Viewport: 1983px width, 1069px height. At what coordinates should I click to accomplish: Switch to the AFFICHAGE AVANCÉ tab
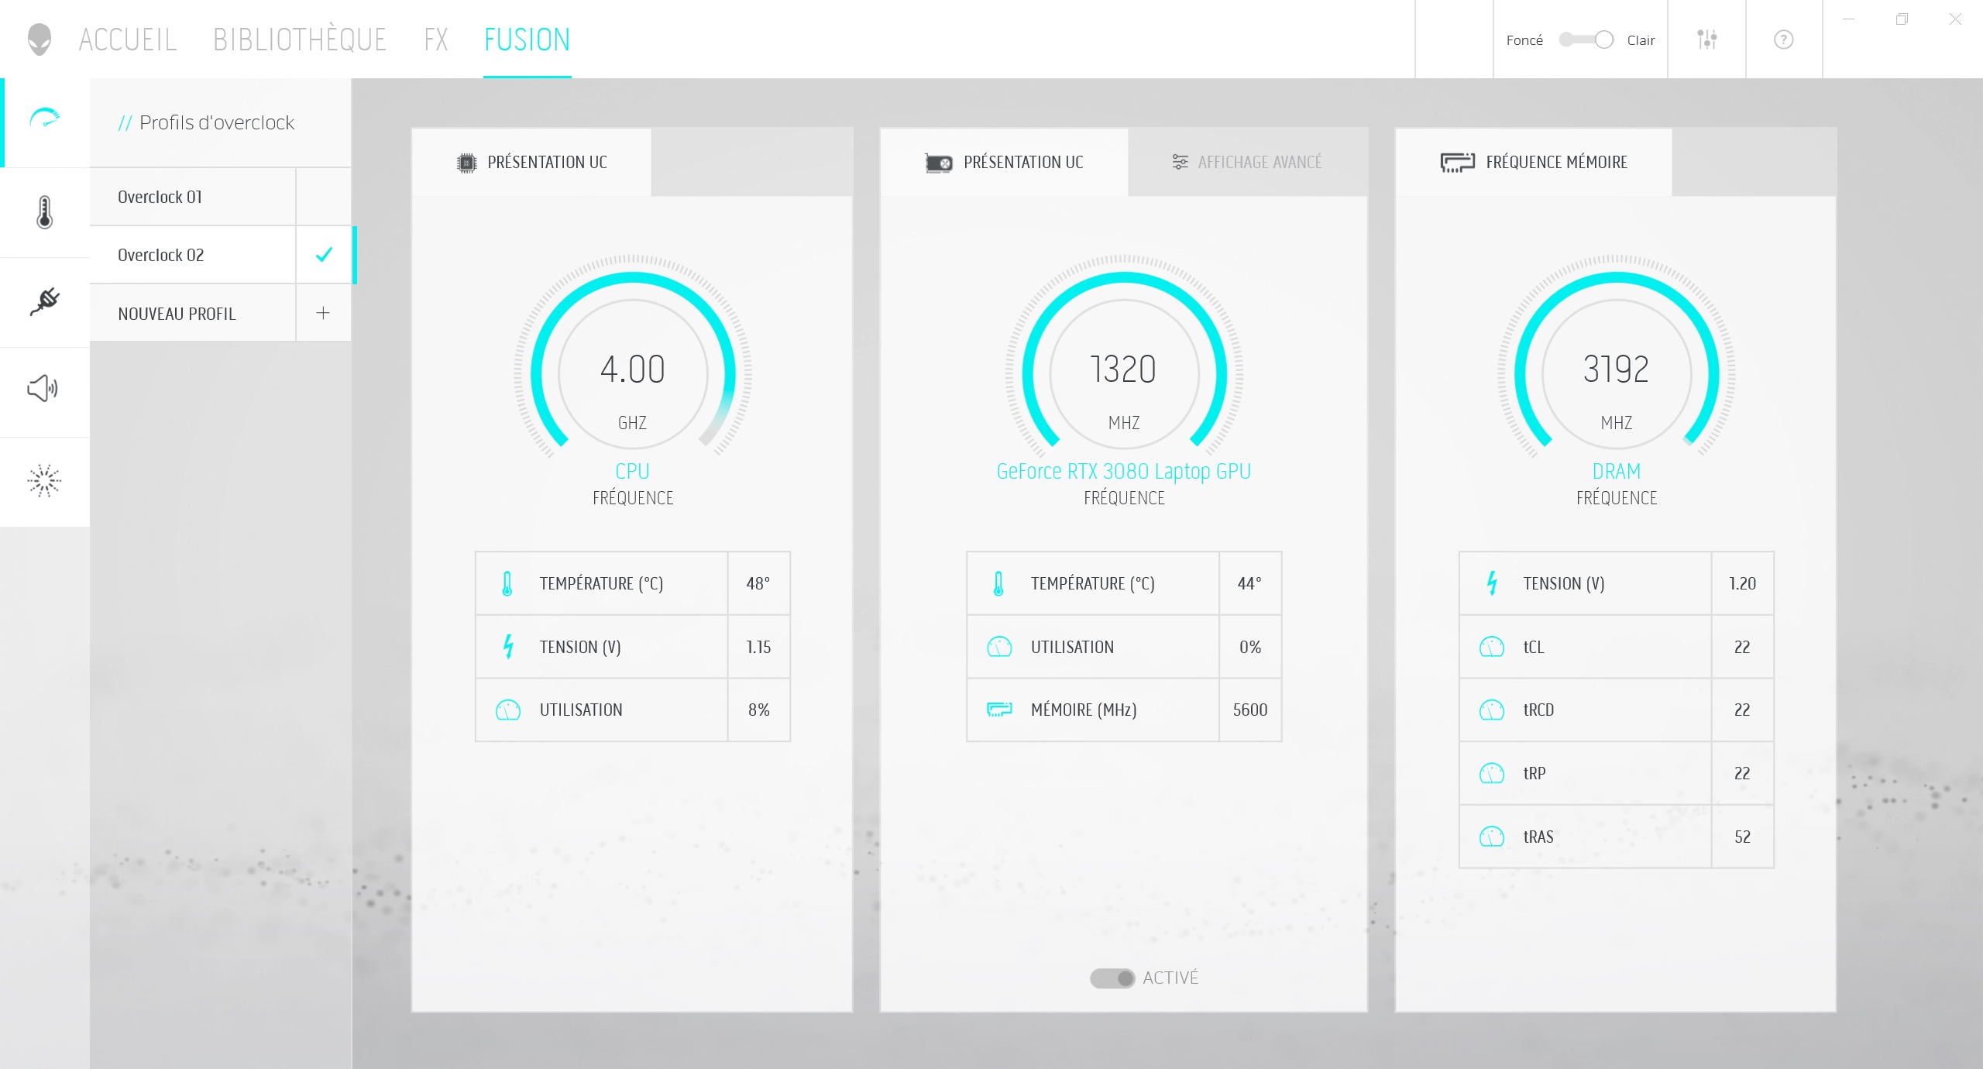tap(1247, 162)
